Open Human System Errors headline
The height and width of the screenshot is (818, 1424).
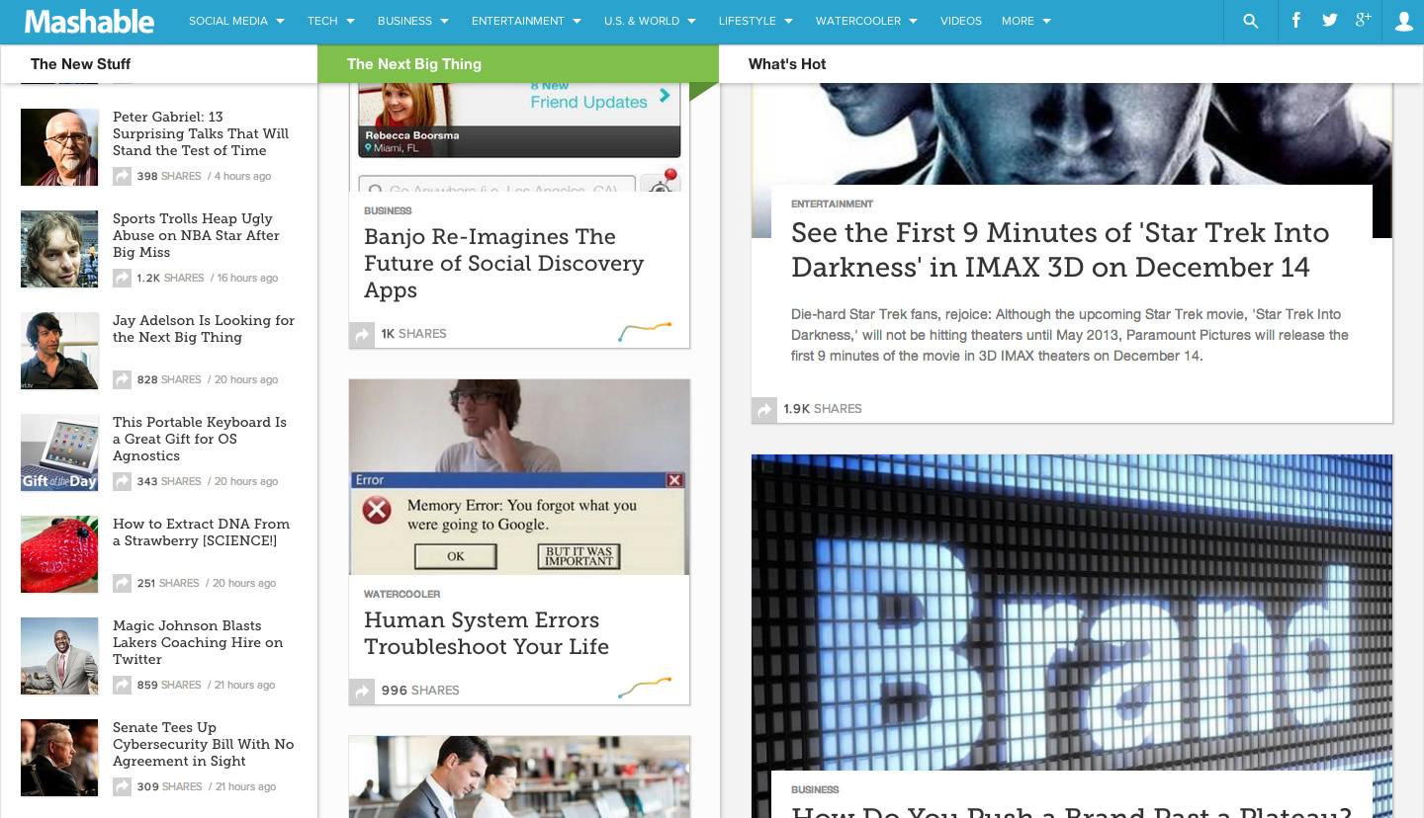pyautogui.click(x=487, y=633)
